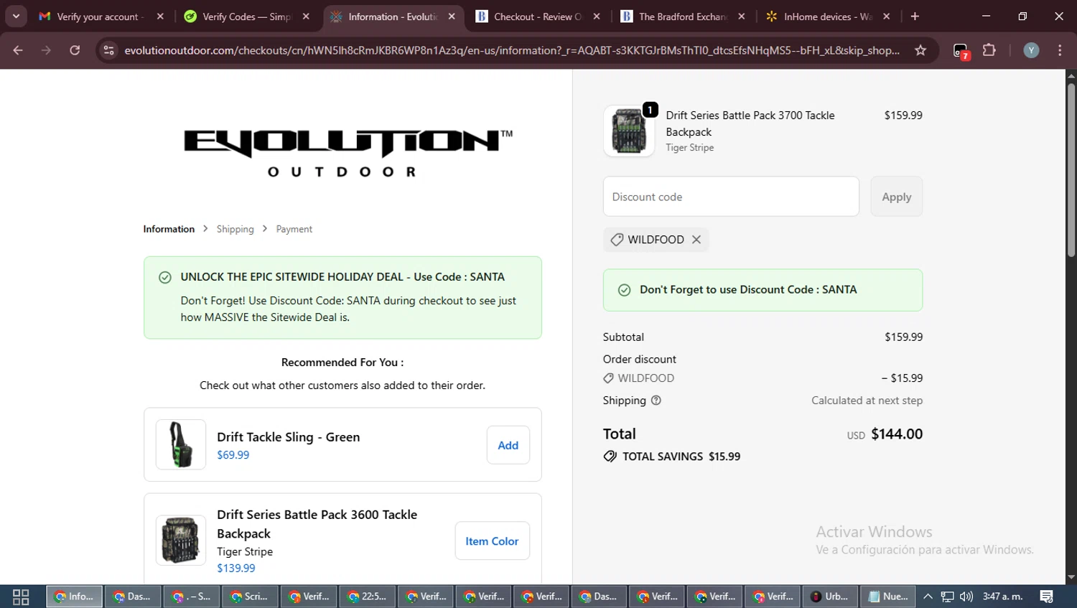1077x608 pixels.
Task: Open the Windows notification center icon
Action: point(1047,597)
